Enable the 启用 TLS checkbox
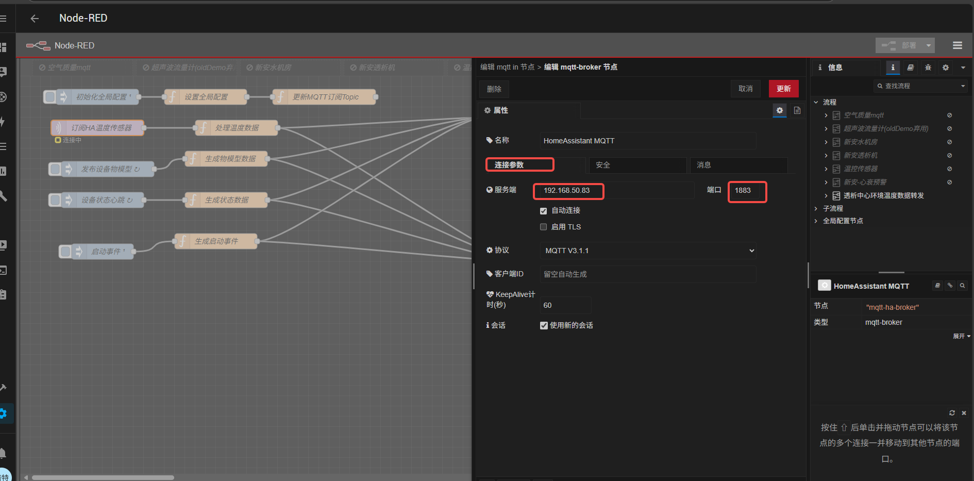 543,227
